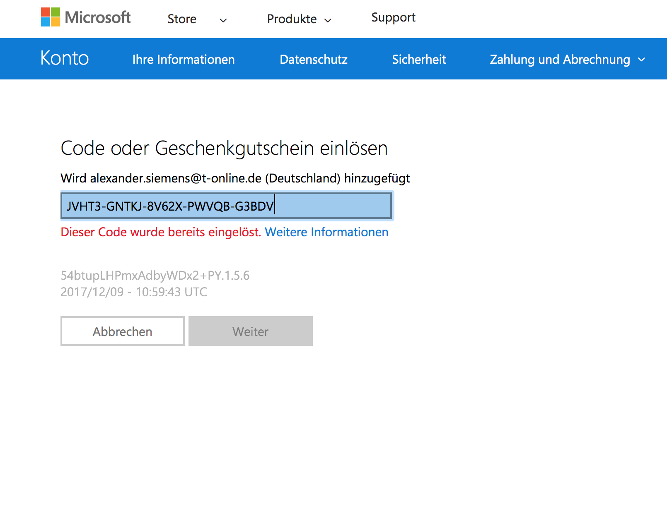Expand Zahlung und Abrechnung chevron

(641, 60)
